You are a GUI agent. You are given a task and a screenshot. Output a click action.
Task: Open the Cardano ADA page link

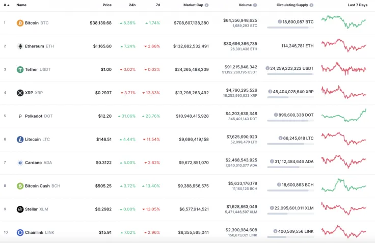(x=38, y=163)
